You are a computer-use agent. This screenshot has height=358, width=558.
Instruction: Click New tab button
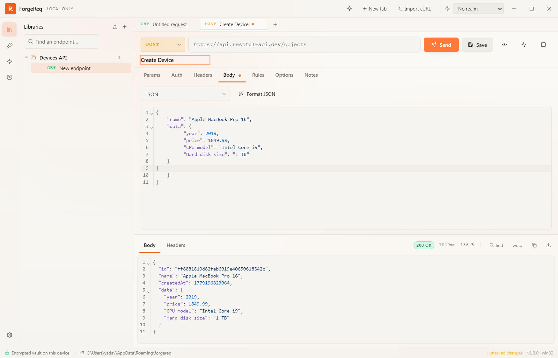tap(375, 9)
